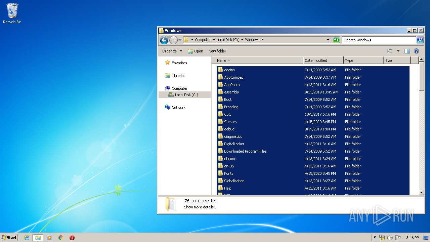Sort by Type column header
The width and height of the screenshot is (430, 242).
363,61
